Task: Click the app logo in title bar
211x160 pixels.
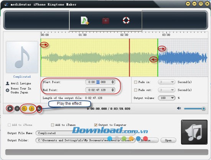Action: click(6, 5)
